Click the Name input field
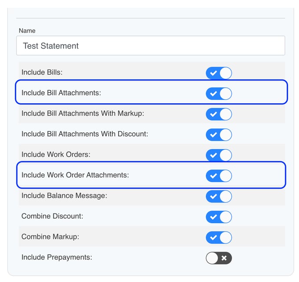 point(150,46)
